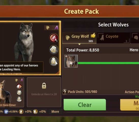Viewport: 139px width, 122px height.
Task: Adjust the green Gray Wolf unit slider
Action: 108,63
